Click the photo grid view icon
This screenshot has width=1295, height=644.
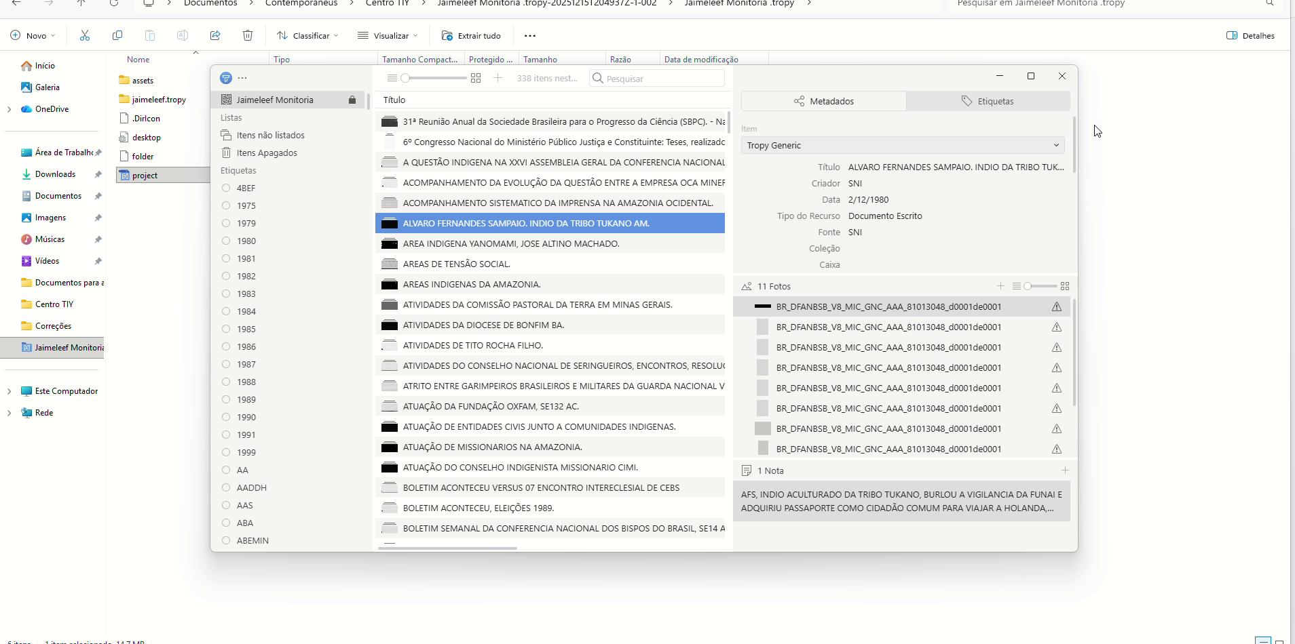click(x=1064, y=286)
